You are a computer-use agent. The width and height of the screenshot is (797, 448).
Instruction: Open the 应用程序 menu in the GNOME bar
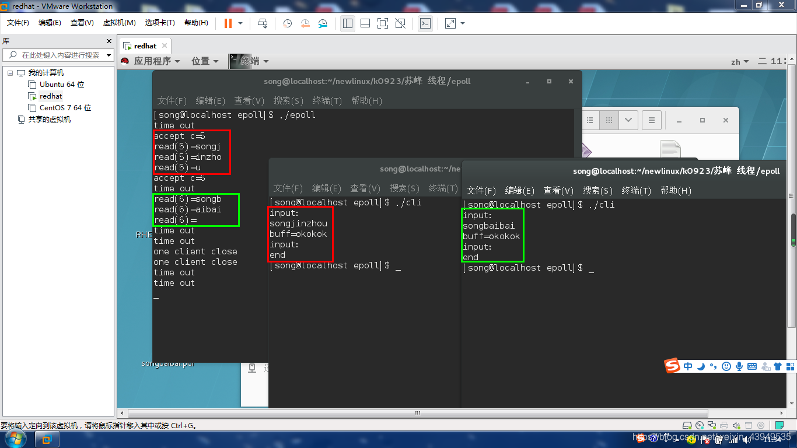point(157,61)
